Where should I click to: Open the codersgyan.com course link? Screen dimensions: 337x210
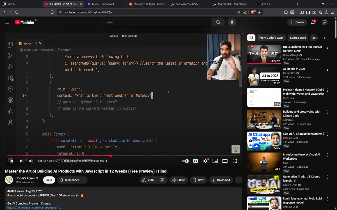[34, 207]
